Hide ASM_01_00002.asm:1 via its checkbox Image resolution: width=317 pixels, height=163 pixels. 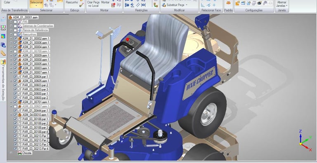click(x=15, y=39)
